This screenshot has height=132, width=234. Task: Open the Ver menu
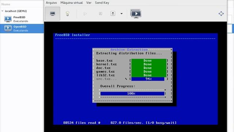[x=89, y=3]
